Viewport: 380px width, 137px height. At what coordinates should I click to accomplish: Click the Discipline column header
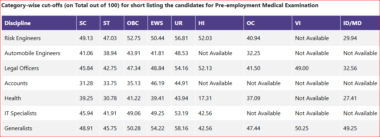[18, 23]
